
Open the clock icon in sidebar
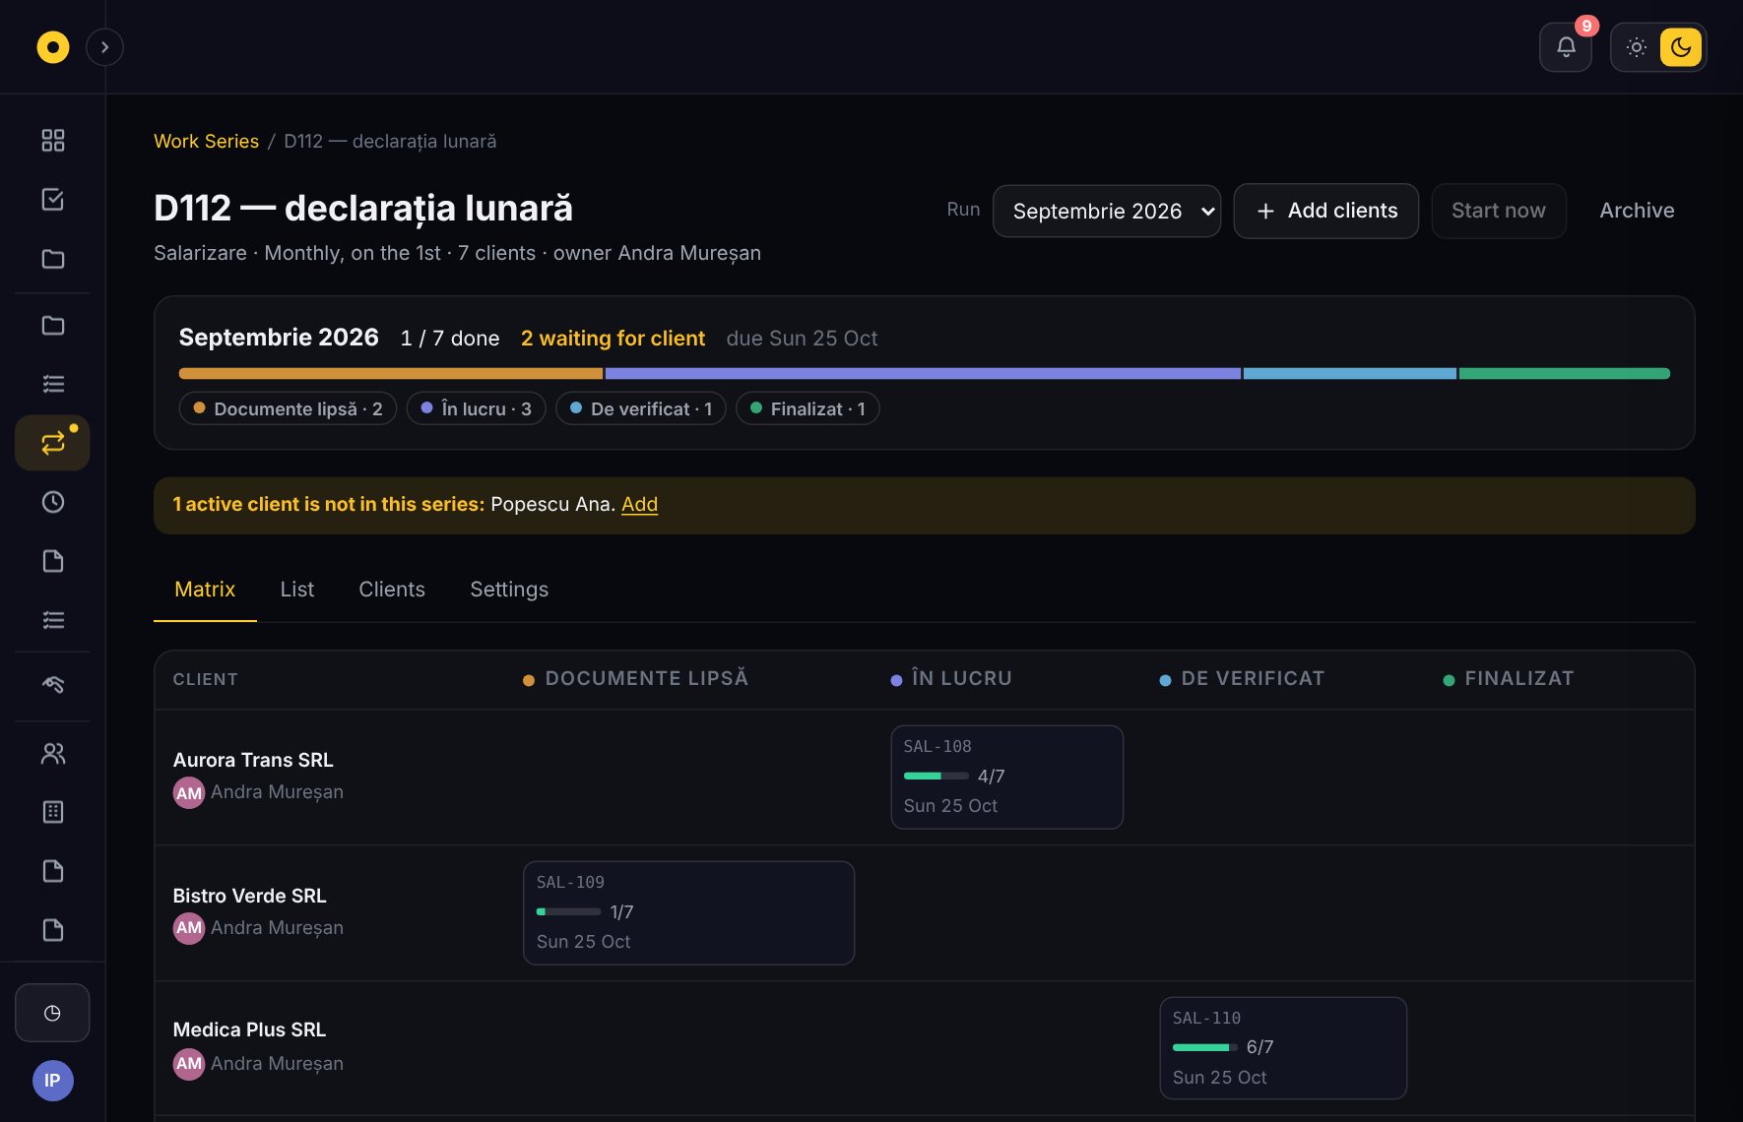pyautogui.click(x=53, y=502)
